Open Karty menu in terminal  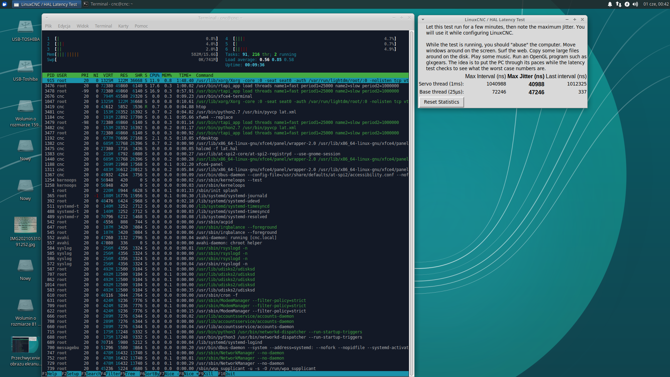tap(123, 26)
